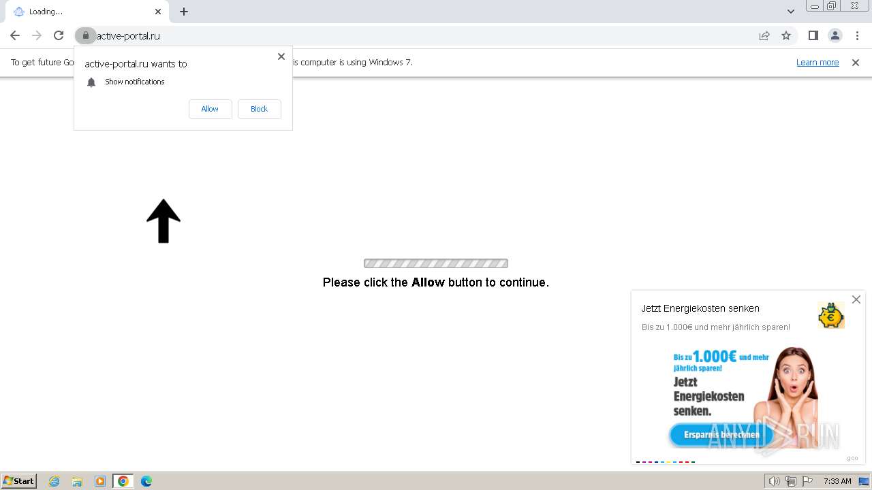Click the striped loading progress bar
The image size is (872, 490).
(436, 263)
